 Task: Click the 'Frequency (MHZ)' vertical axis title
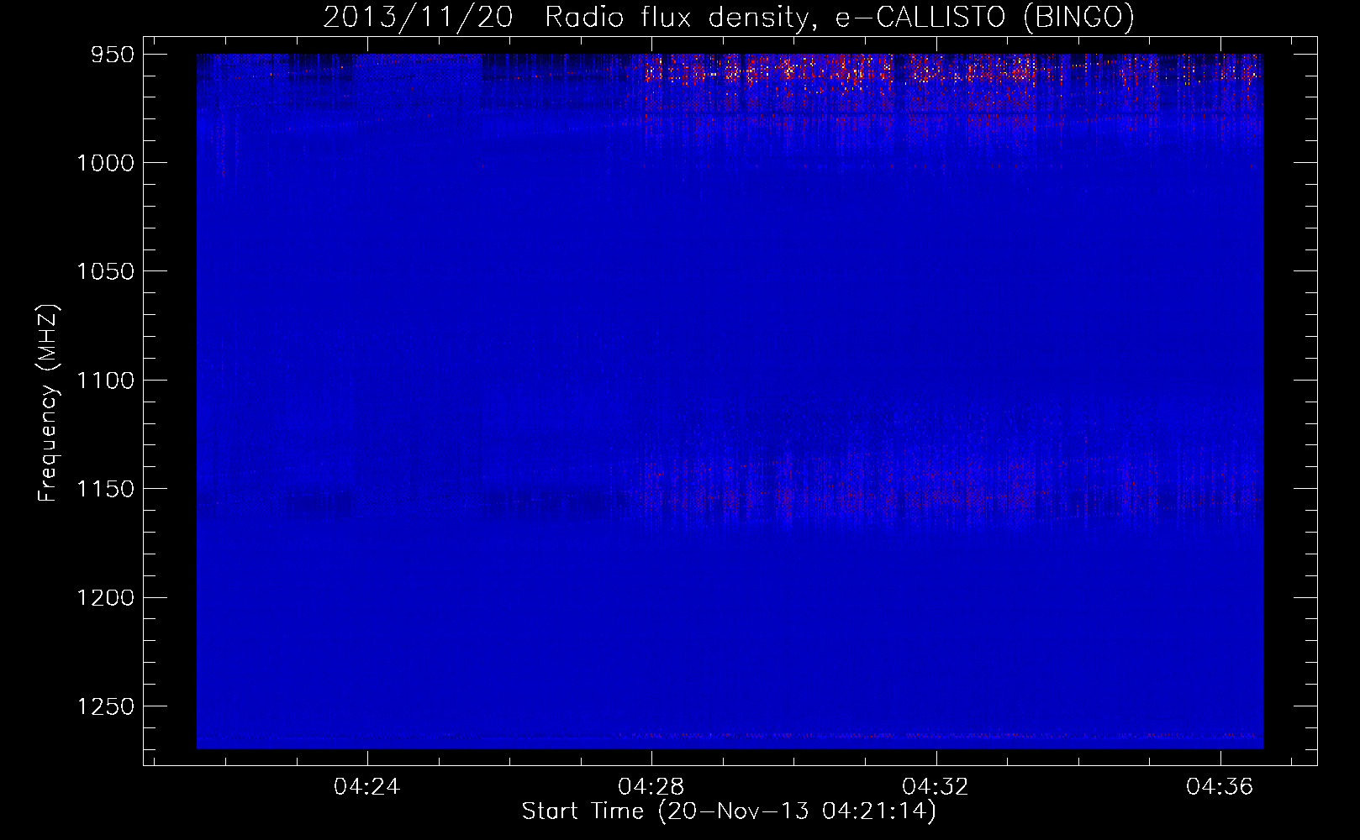49,403
